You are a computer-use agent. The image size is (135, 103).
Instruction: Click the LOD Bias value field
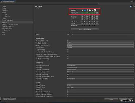pyautogui.click(x=100, y=90)
